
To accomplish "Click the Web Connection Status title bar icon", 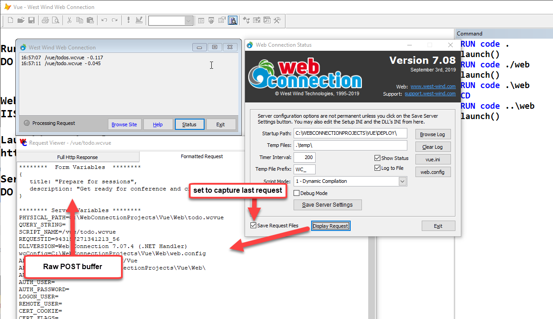I will 250,45.
